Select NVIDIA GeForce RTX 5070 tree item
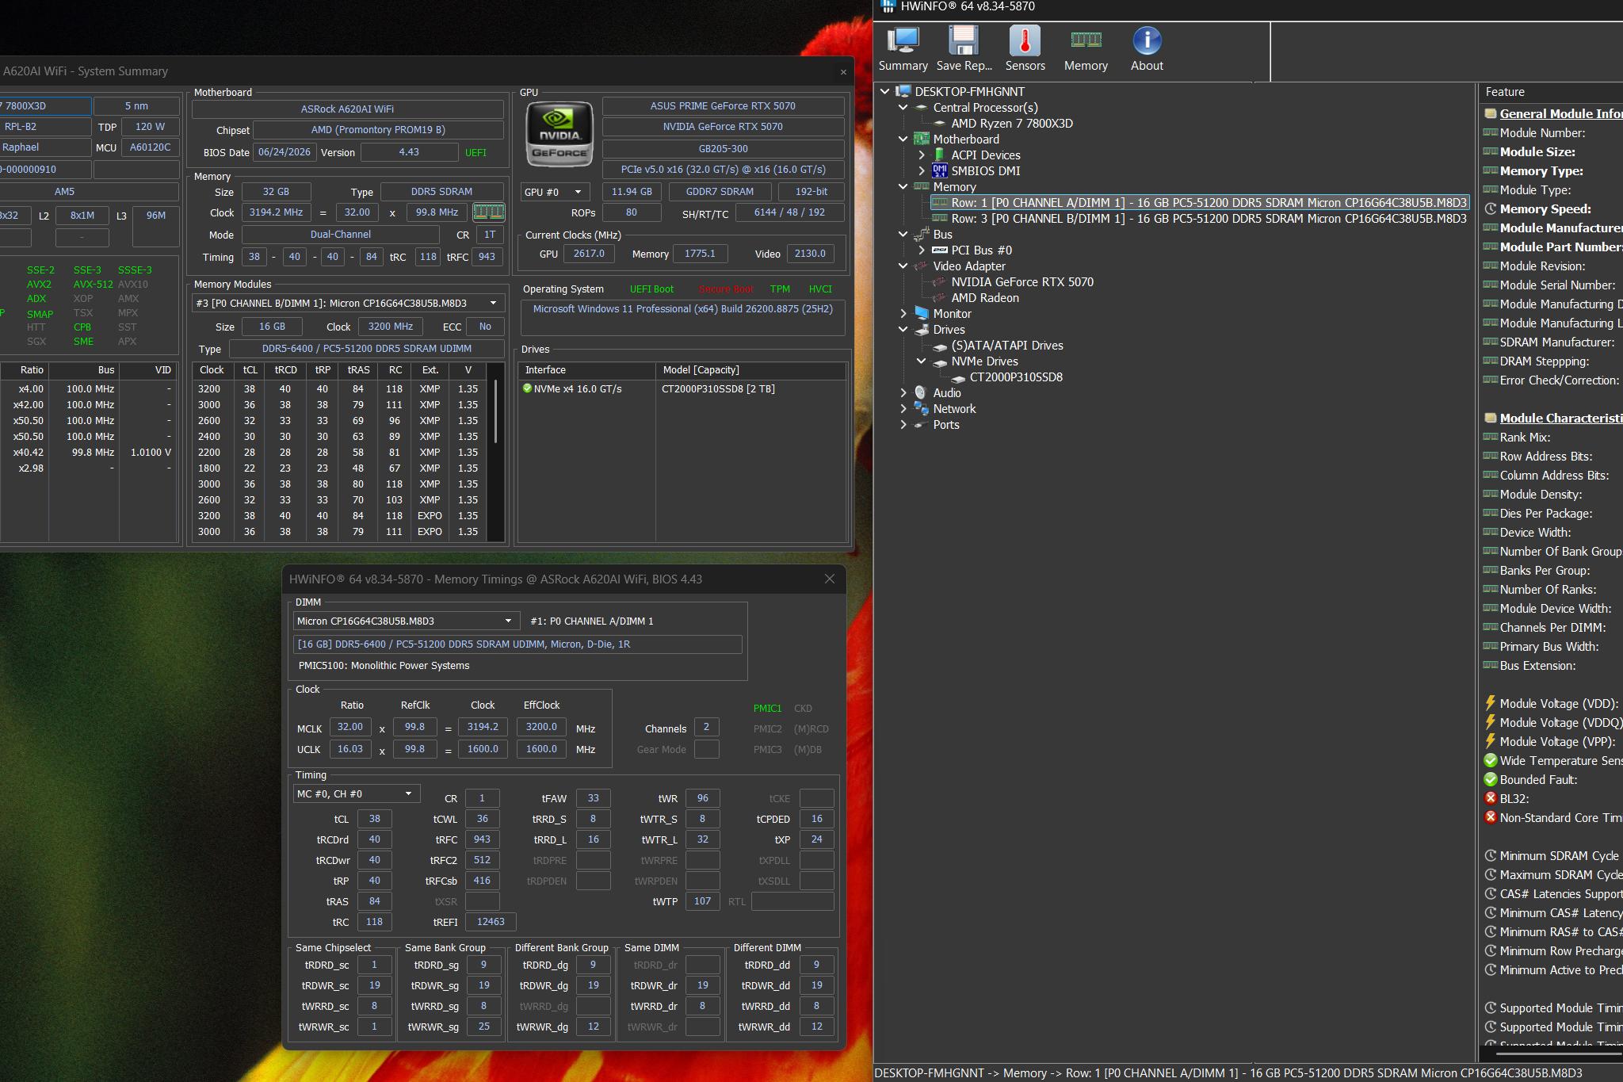Viewport: 1623px width, 1082px height. coord(1022,282)
